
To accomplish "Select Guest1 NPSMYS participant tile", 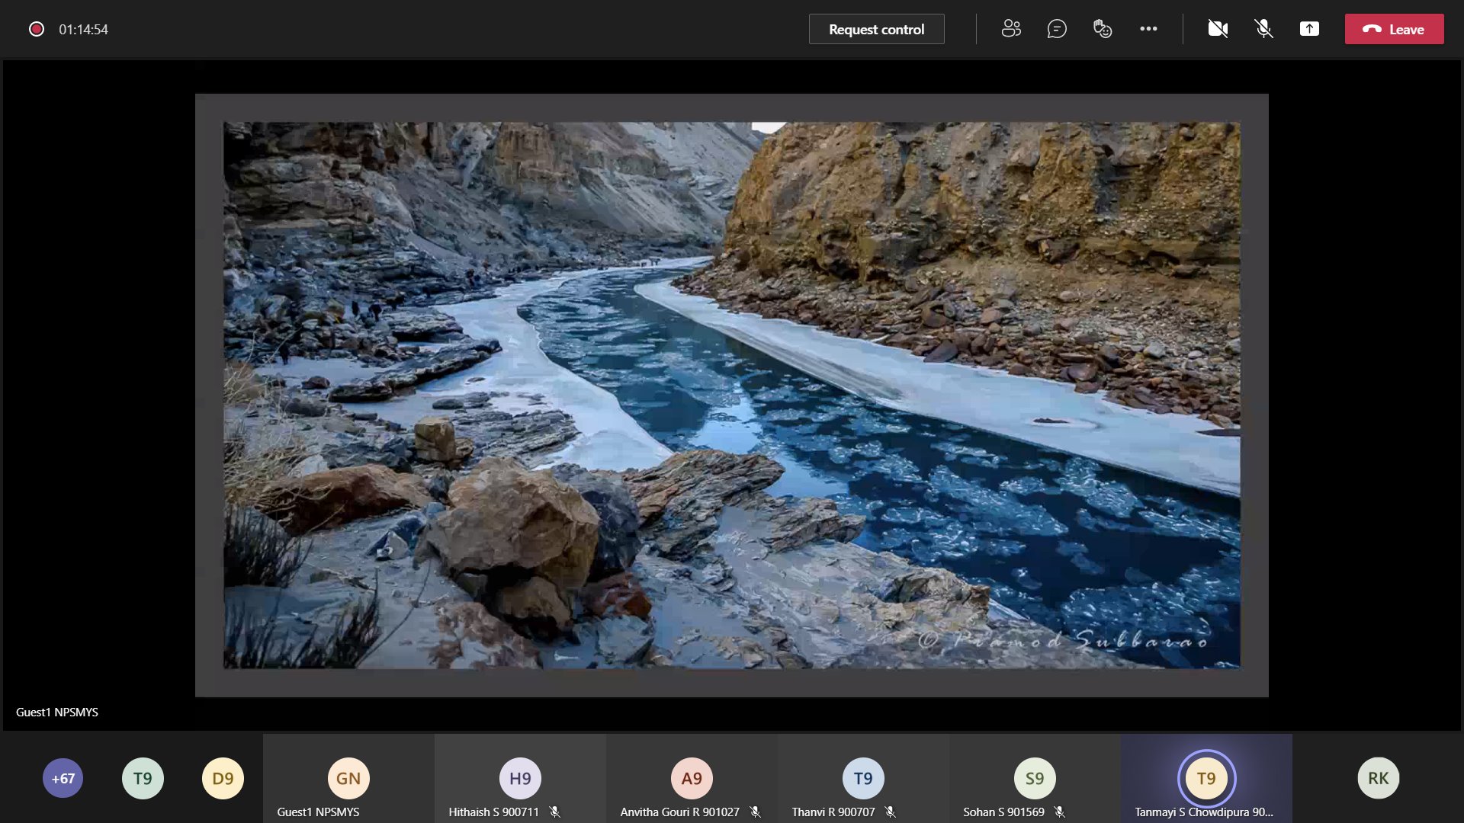I will tap(348, 779).
